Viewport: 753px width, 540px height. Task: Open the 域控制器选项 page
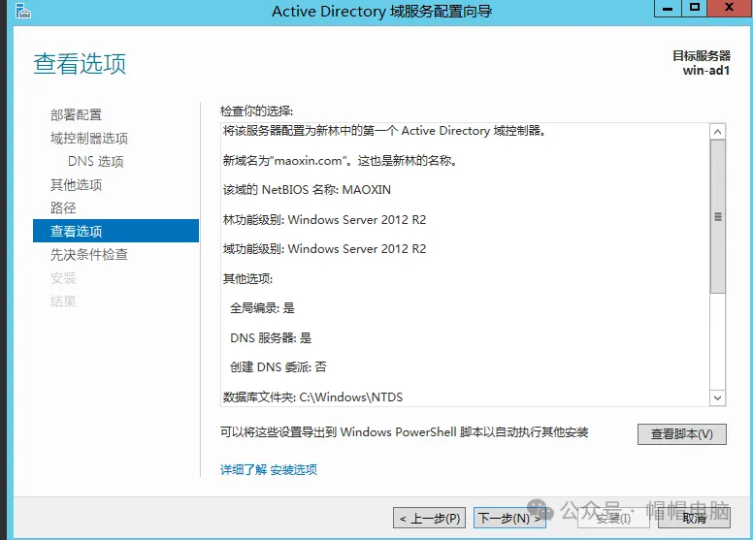89,138
